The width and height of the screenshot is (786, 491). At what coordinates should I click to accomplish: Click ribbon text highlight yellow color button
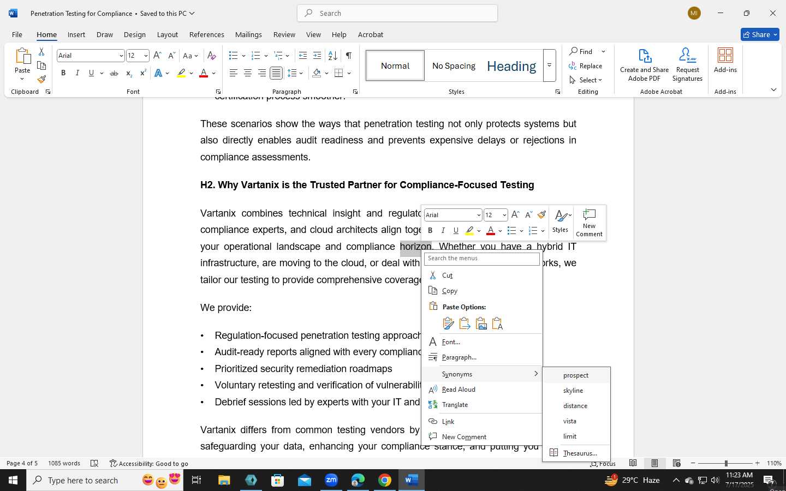point(182,73)
